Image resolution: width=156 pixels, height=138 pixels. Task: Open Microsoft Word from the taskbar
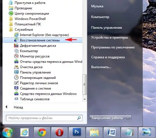[112, 132]
